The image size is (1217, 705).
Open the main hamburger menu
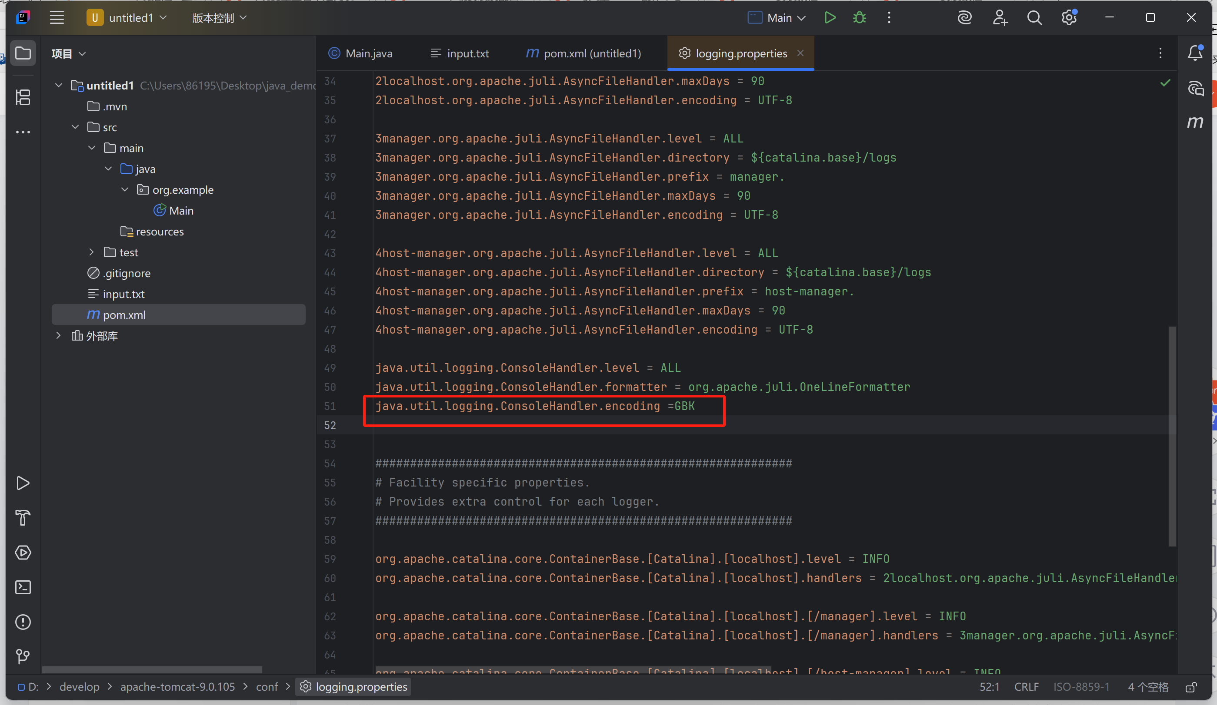[57, 17]
